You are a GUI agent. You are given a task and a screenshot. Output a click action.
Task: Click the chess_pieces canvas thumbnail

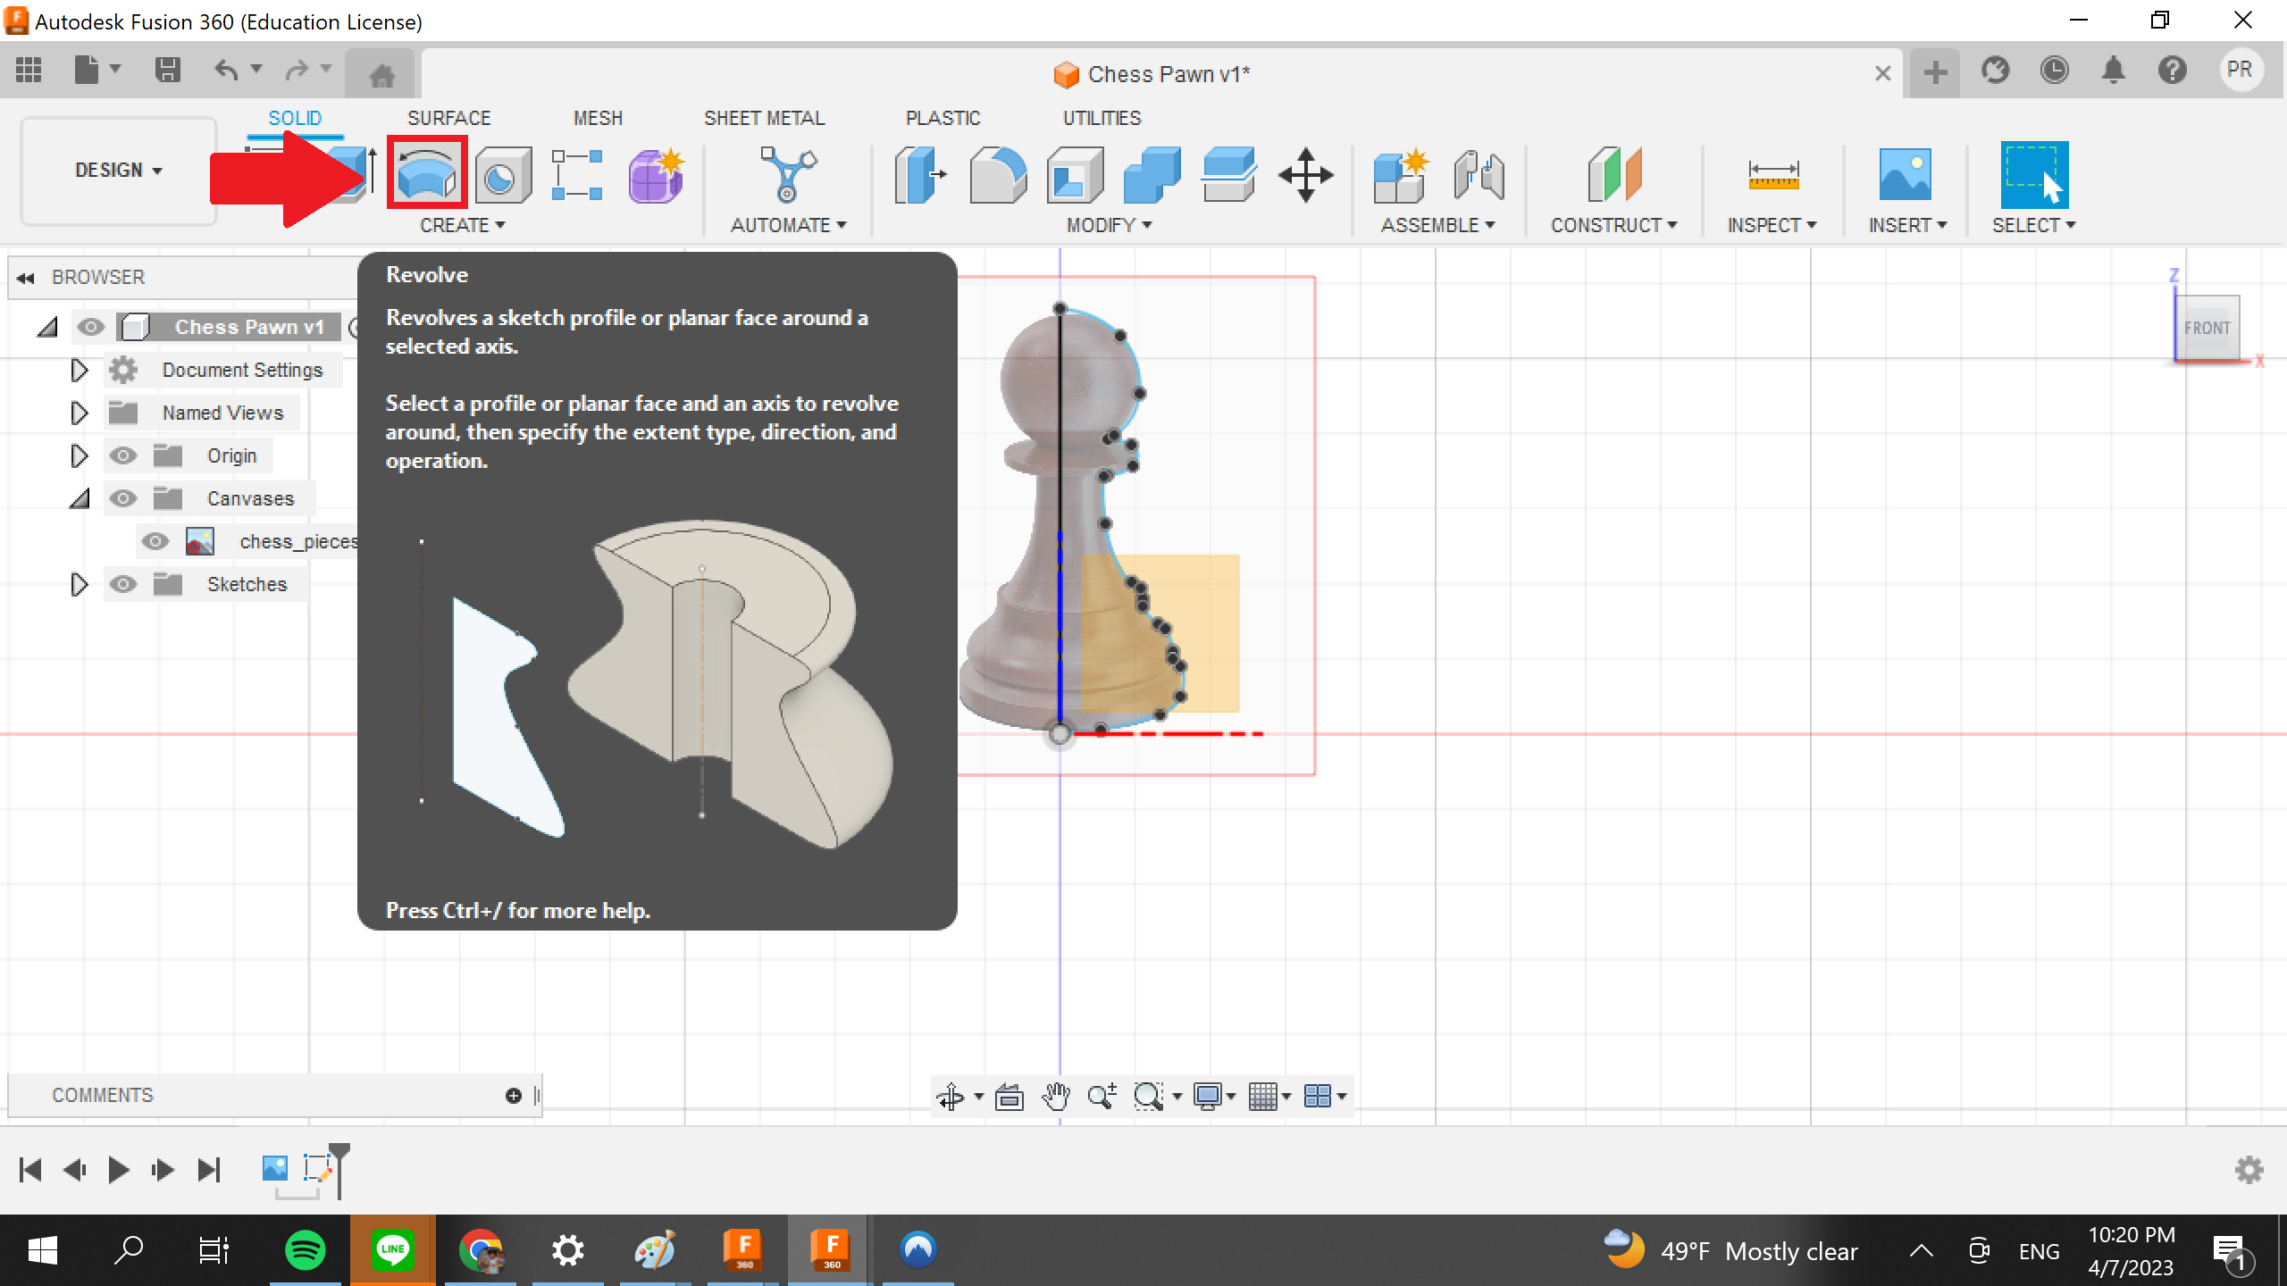tap(198, 540)
